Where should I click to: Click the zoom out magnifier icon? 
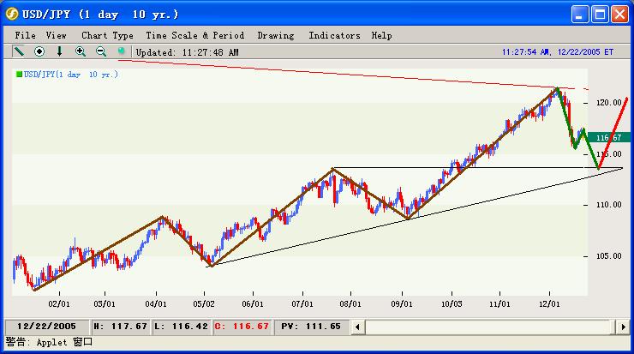point(101,51)
